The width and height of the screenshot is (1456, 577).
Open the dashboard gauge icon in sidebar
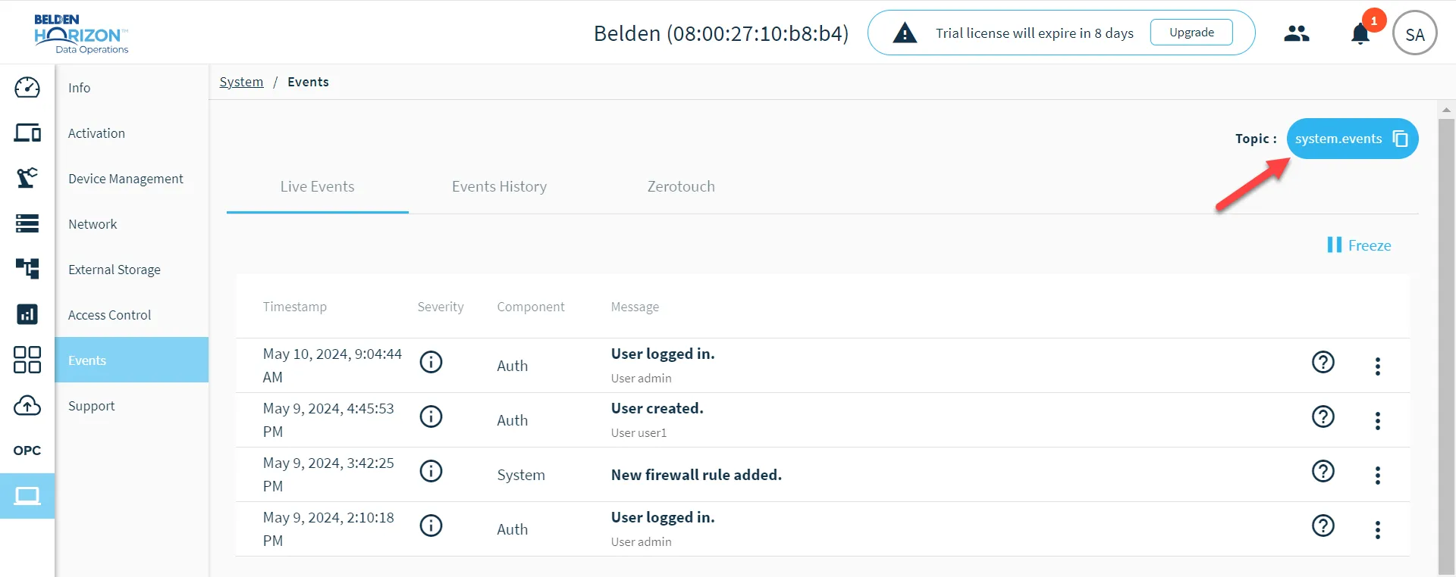tap(27, 88)
